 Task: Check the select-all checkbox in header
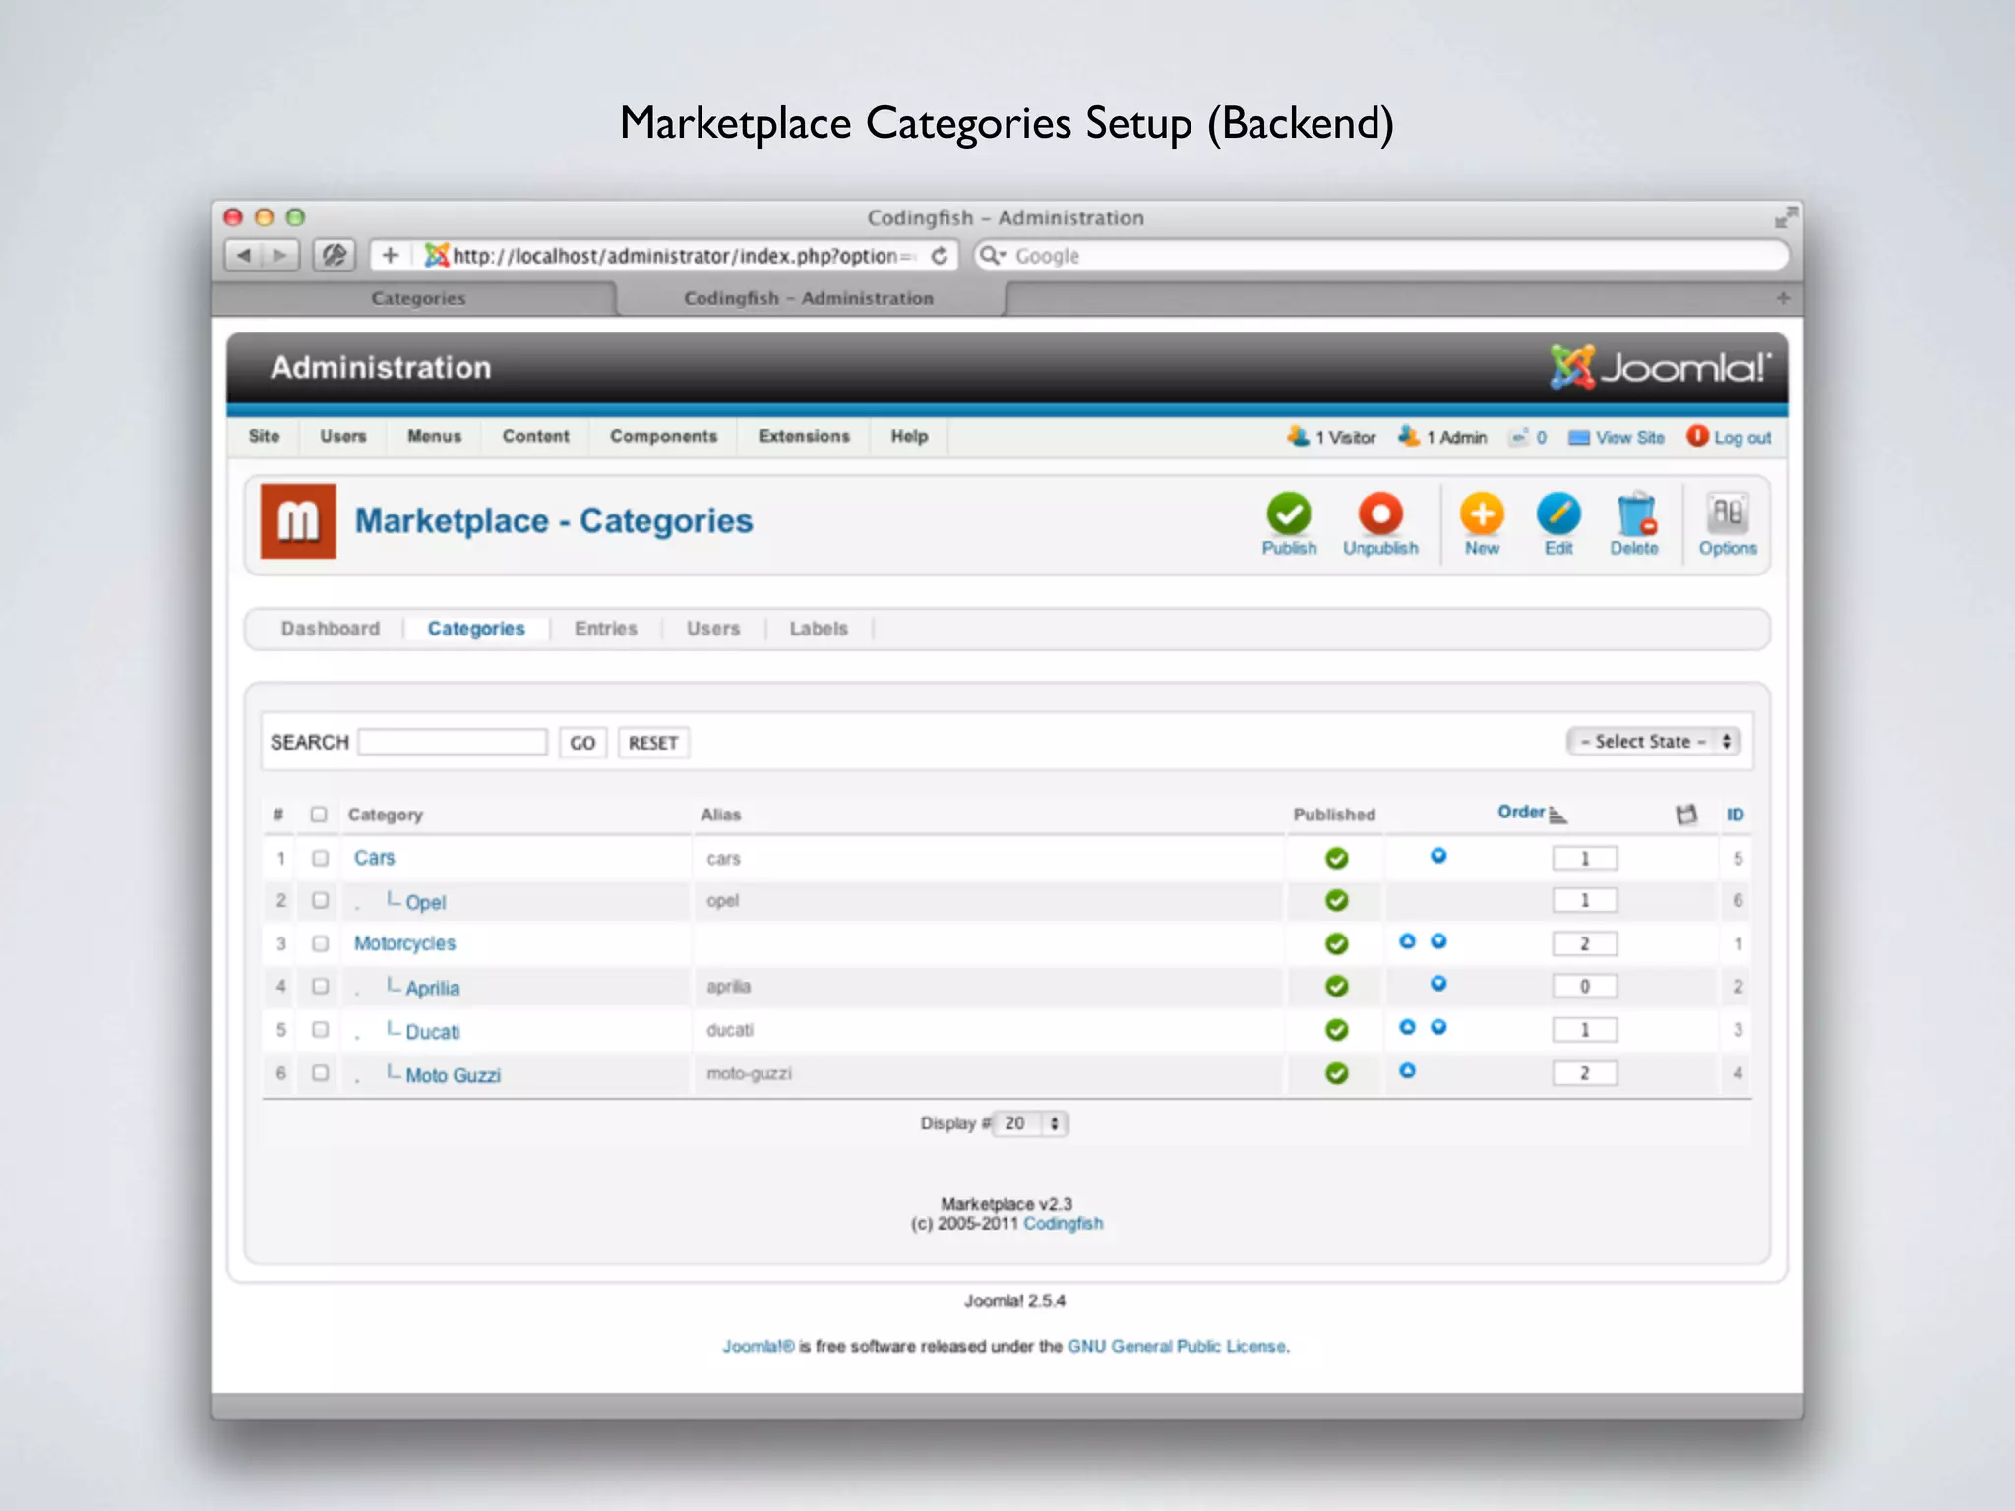[318, 815]
